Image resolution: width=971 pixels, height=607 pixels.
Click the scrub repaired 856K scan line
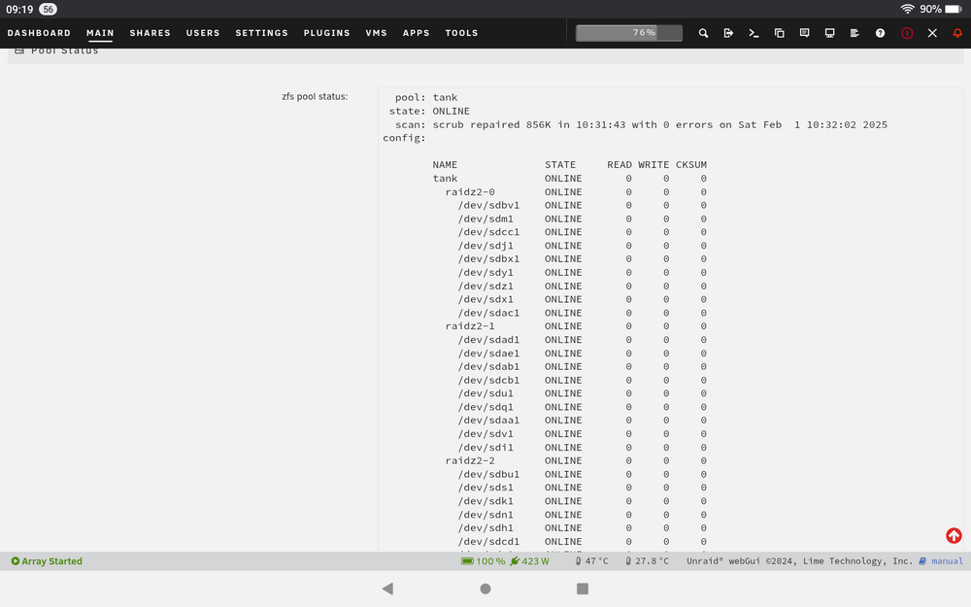tap(641, 124)
